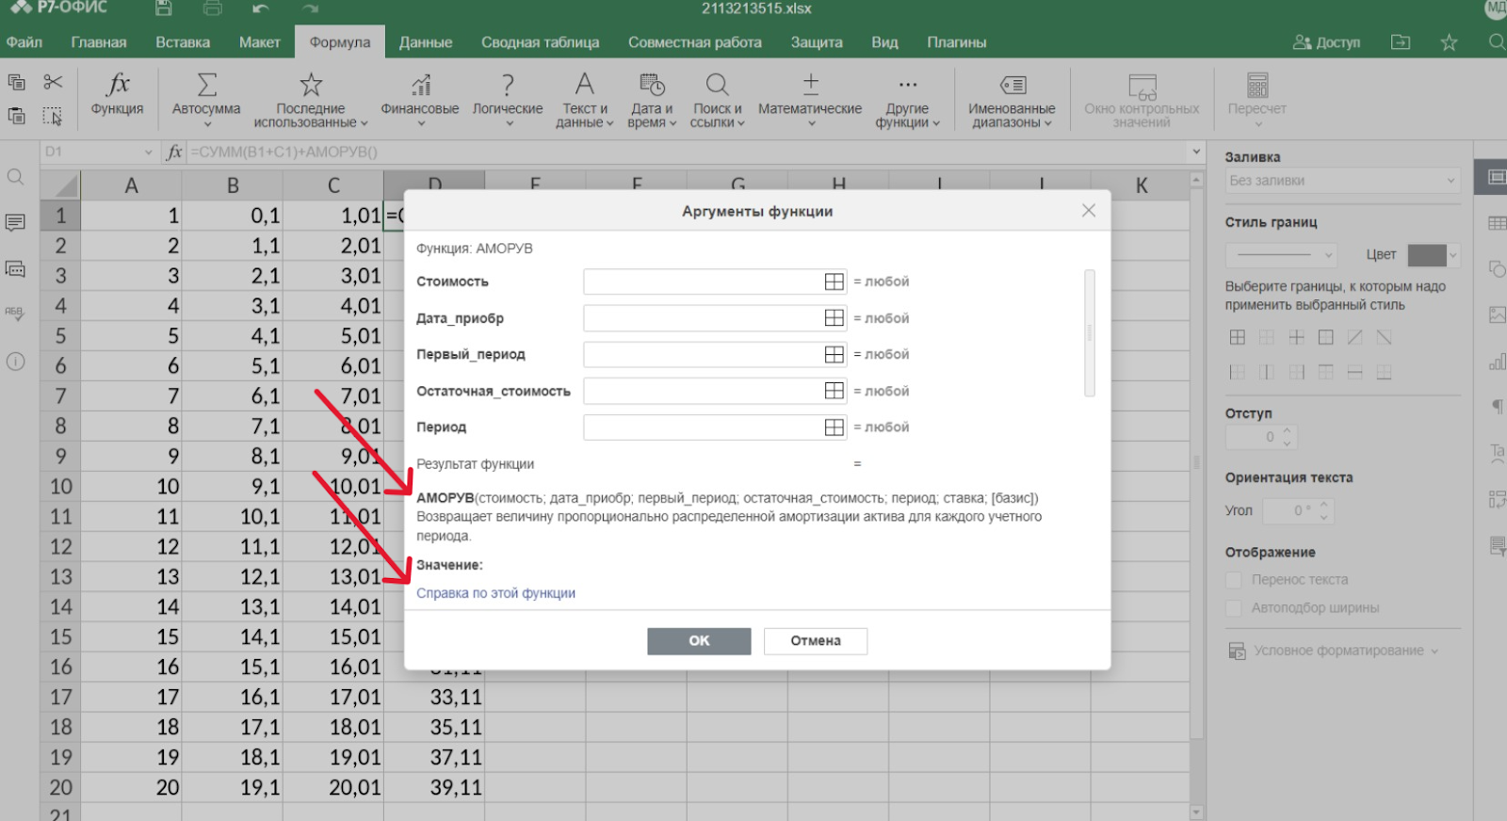
Task: Click range selector icon for Стоимость field
Action: (x=834, y=282)
